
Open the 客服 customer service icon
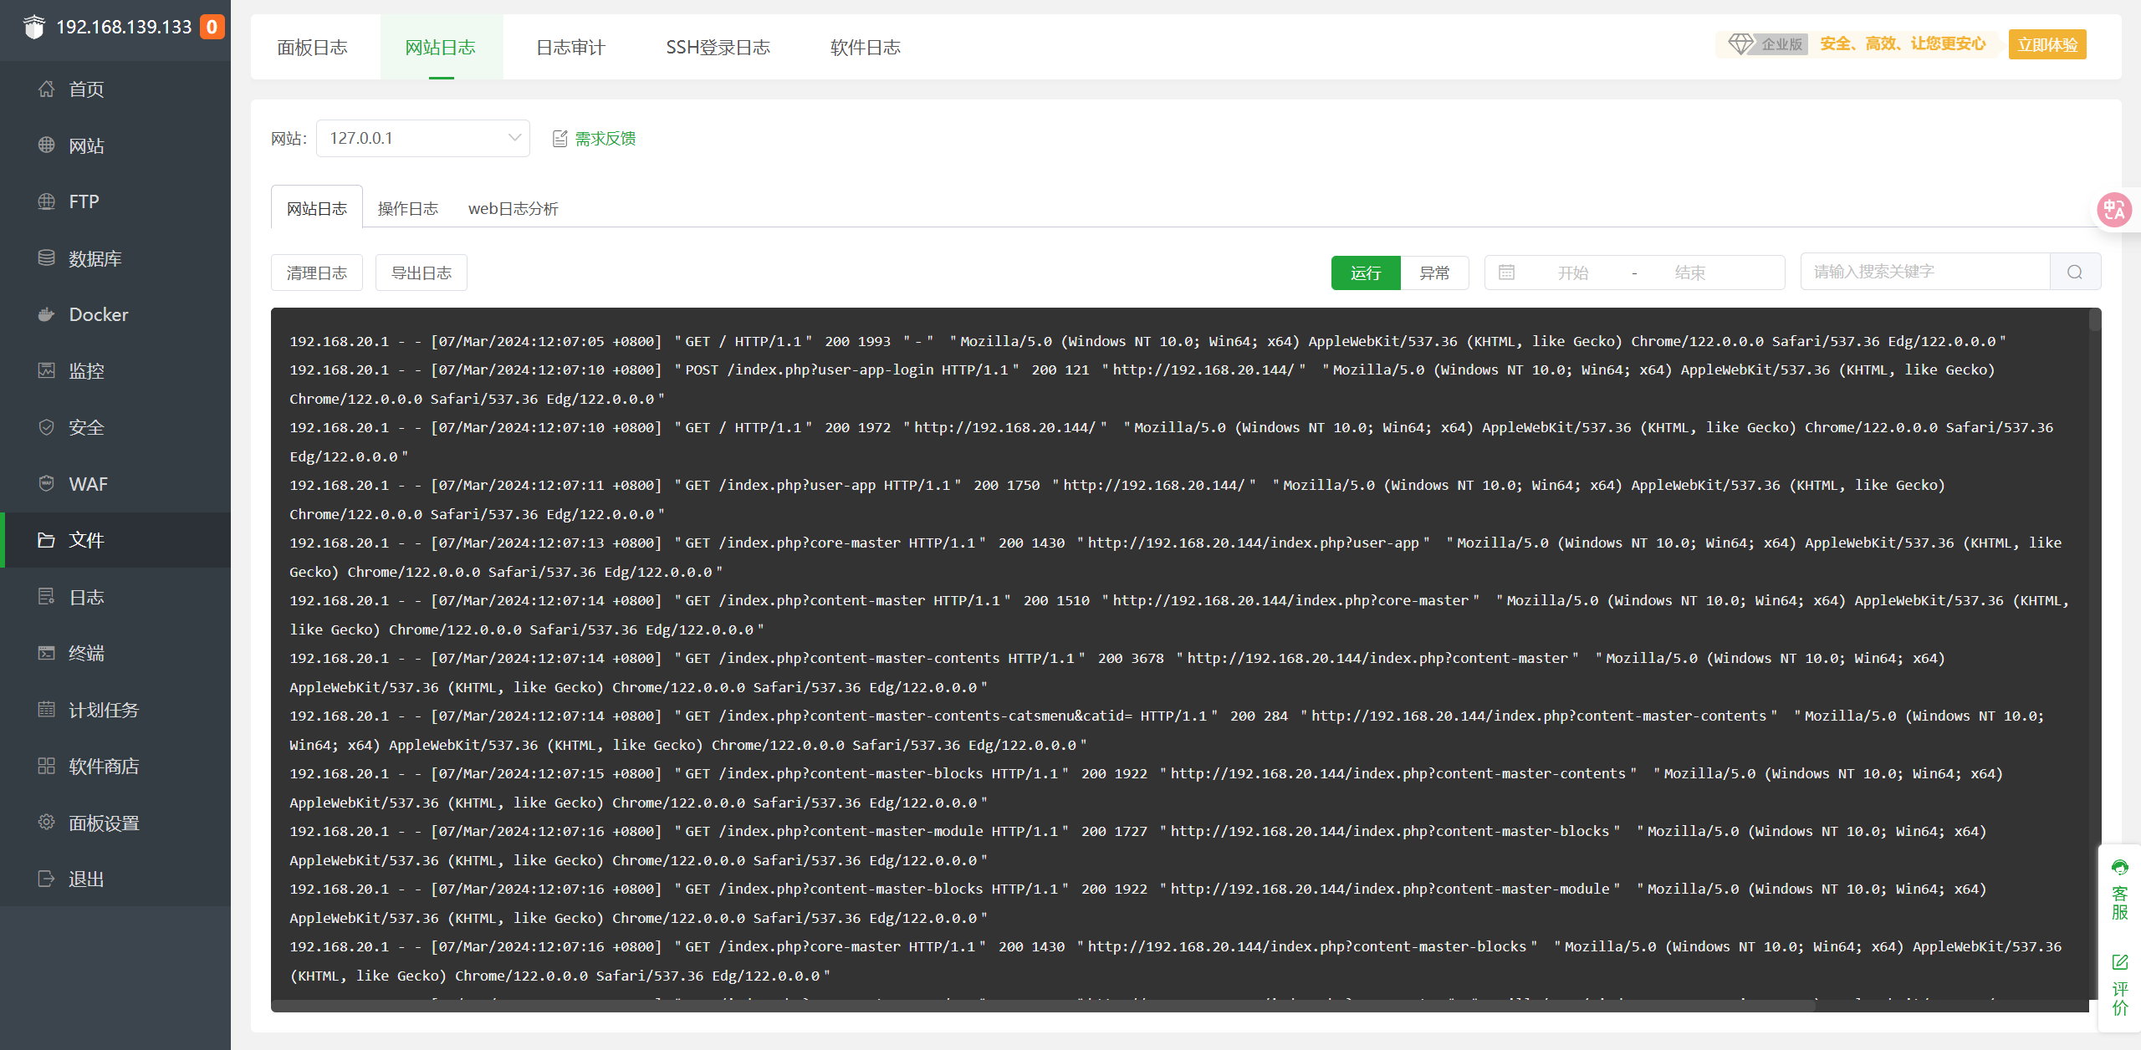click(x=2119, y=868)
